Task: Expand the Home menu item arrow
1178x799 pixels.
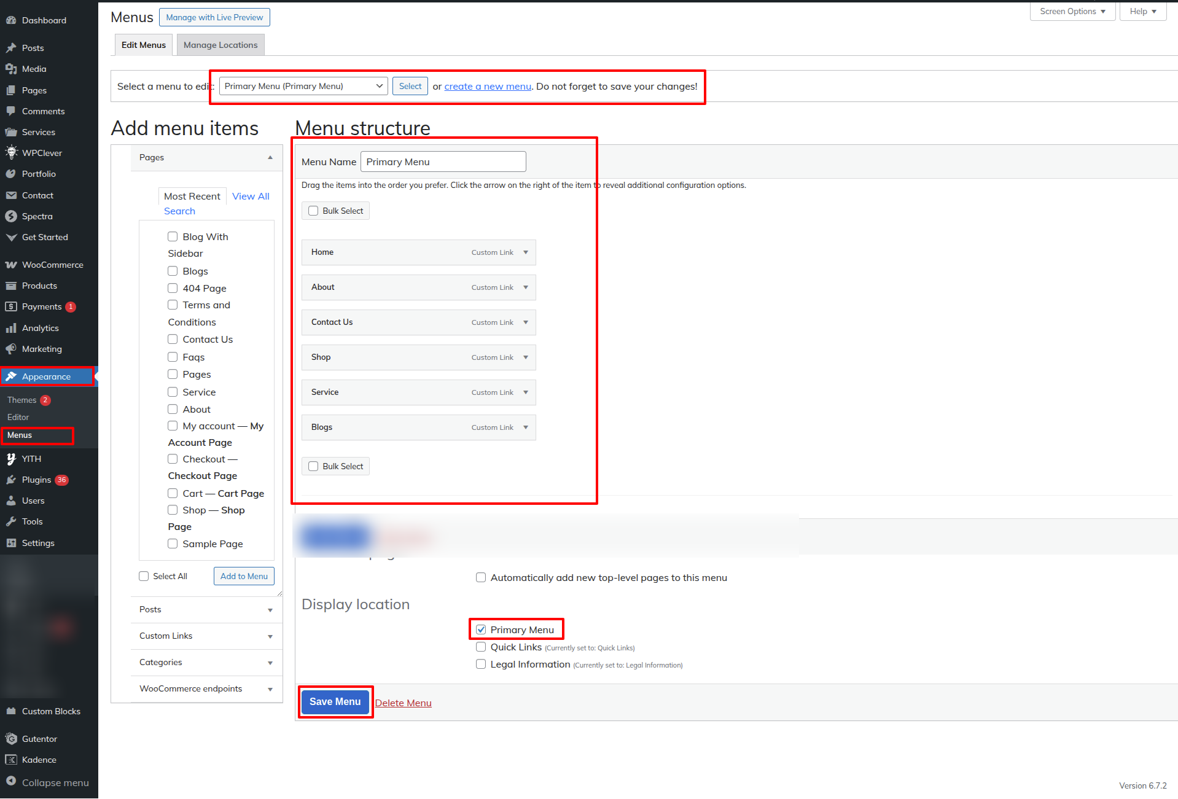Action: click(x=526, y=252)
